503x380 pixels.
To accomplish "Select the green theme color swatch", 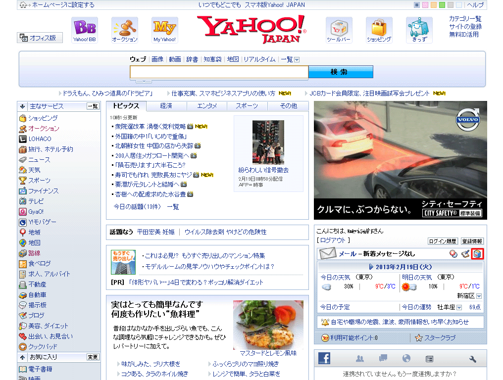I will (x=442, y=5).
